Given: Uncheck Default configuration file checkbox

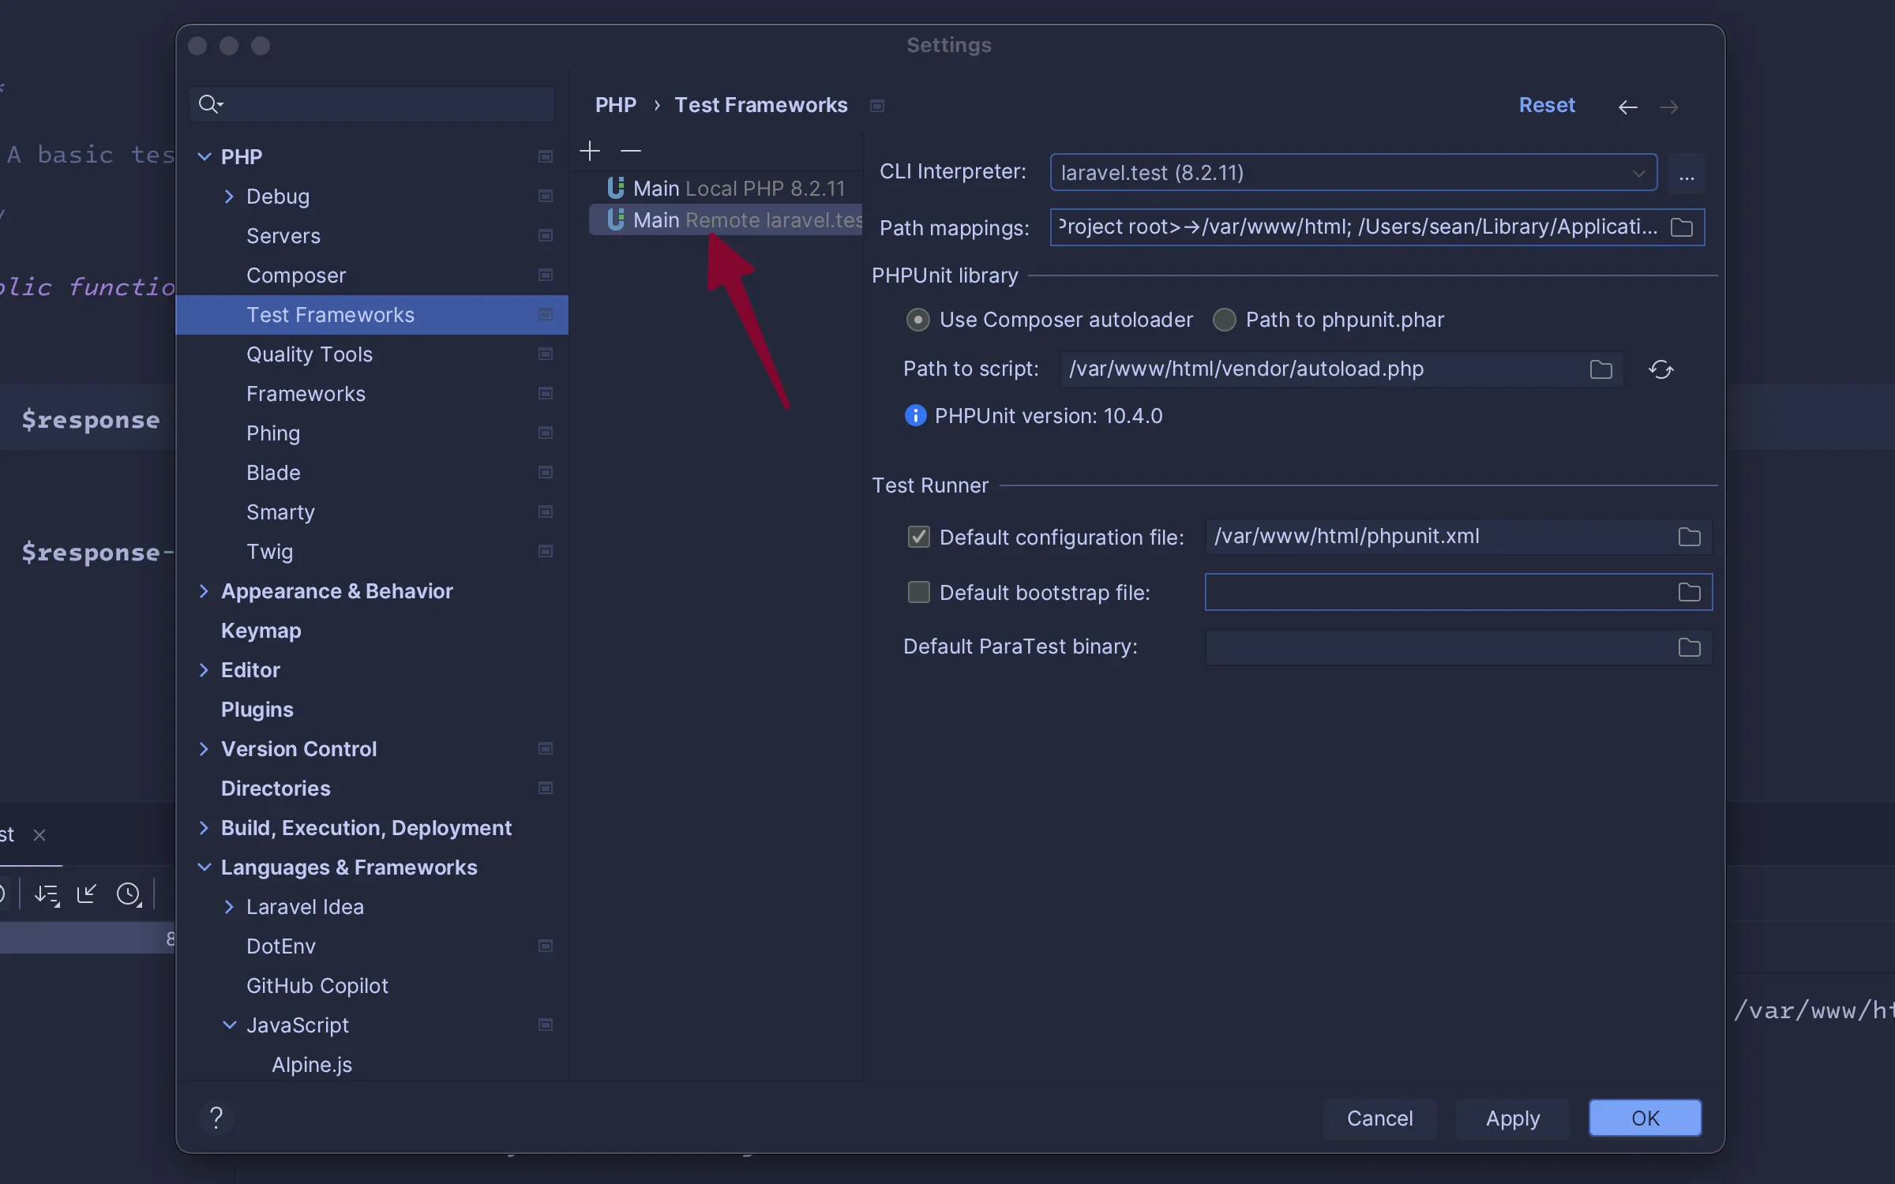Looking at the screenshot, I should 918,537.
